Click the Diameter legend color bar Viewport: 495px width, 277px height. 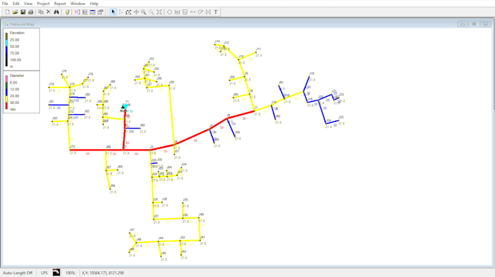click(x=7, y=92)
